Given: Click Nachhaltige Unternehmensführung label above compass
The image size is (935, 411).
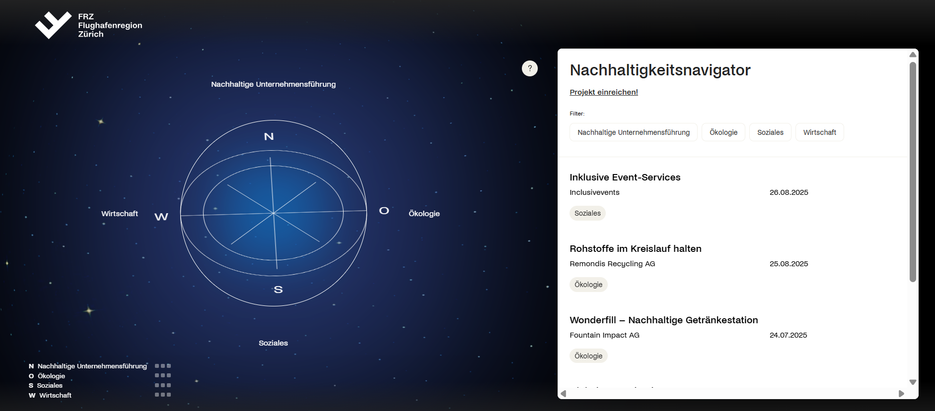Looking at the screenshot, I should pos(274,84).
